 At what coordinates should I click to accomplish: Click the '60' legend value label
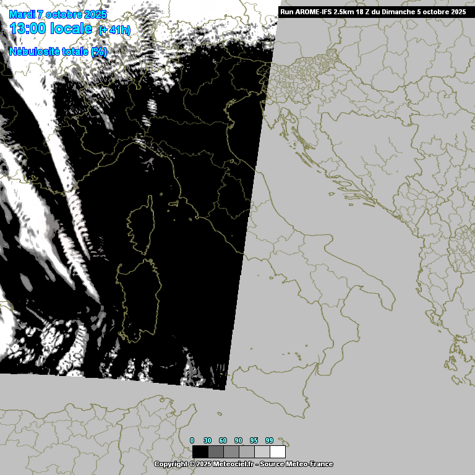(223, 440)
